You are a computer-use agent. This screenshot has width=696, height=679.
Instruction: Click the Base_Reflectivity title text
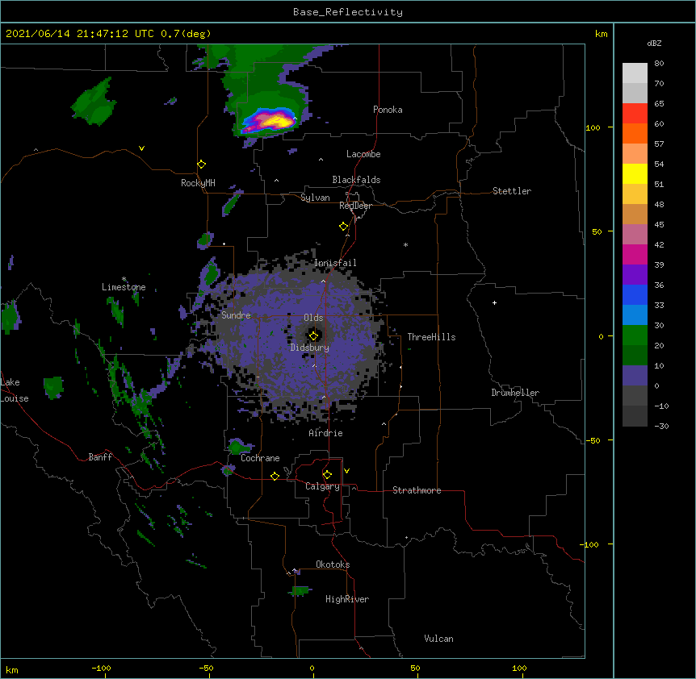[348, 12]
